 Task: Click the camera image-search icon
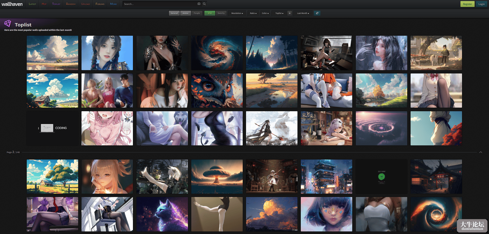199,4
